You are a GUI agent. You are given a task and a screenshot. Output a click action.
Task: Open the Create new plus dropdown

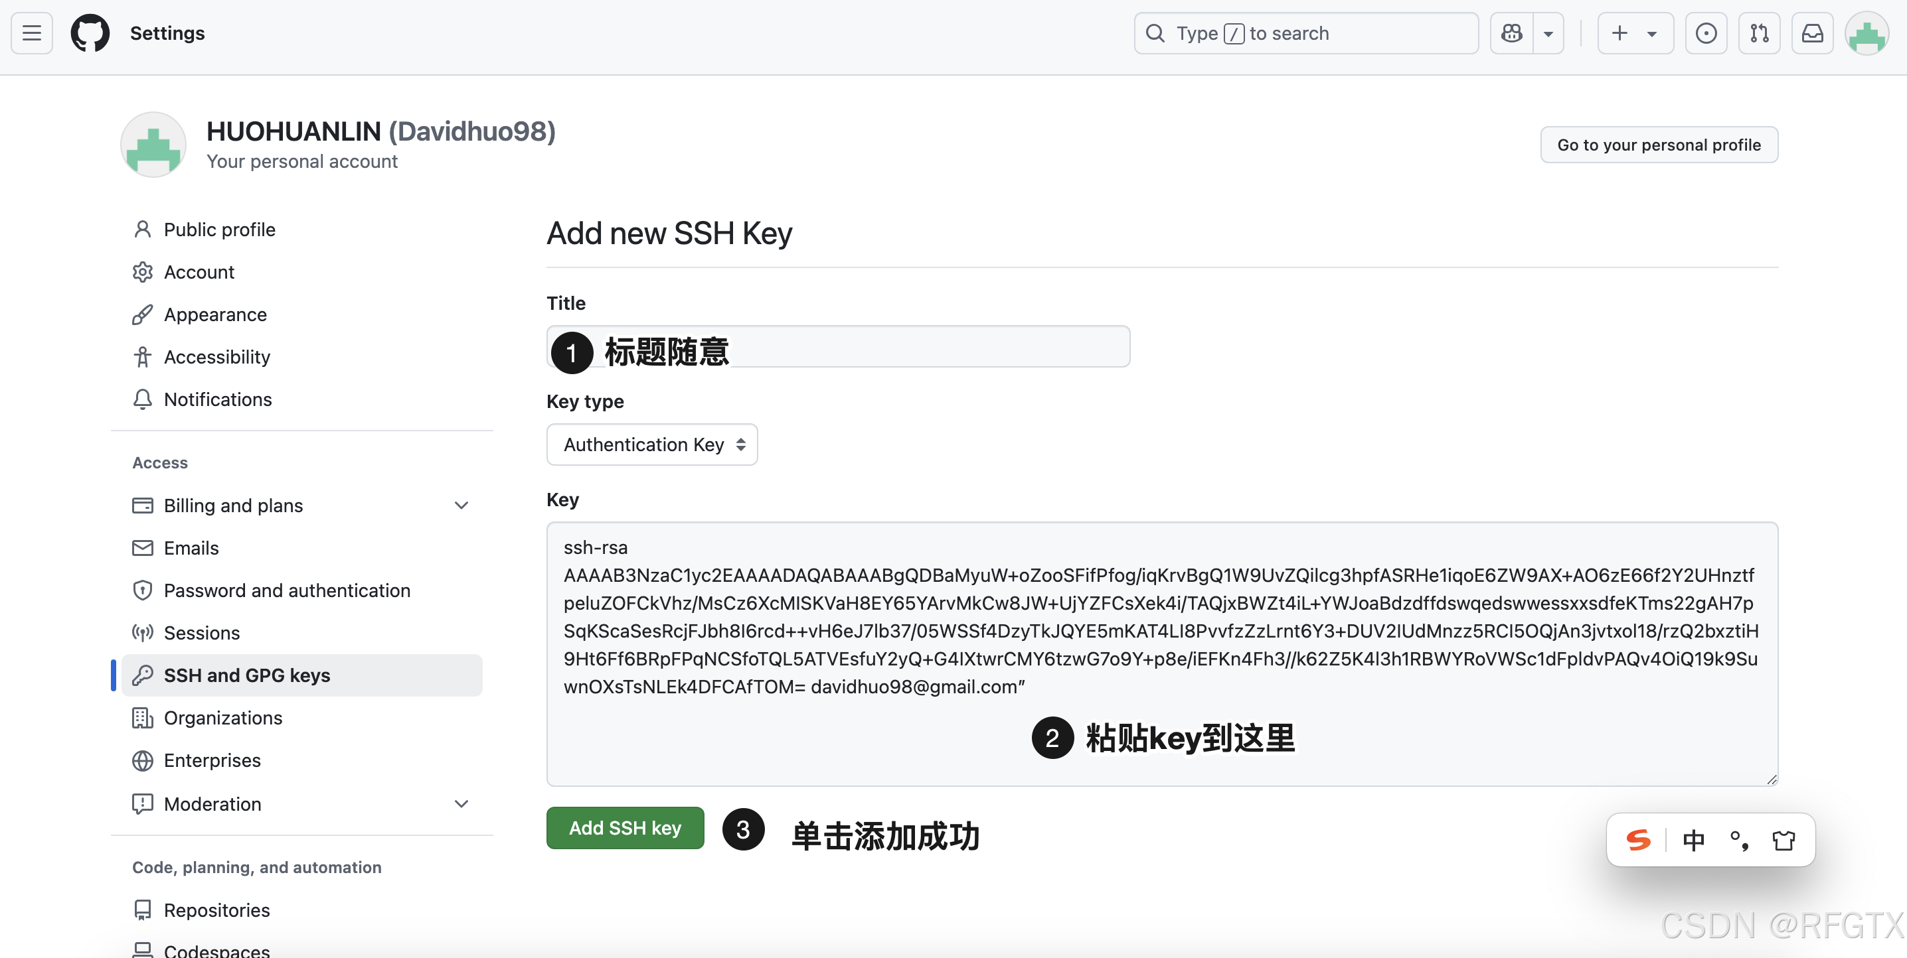tap(1636, 33)
